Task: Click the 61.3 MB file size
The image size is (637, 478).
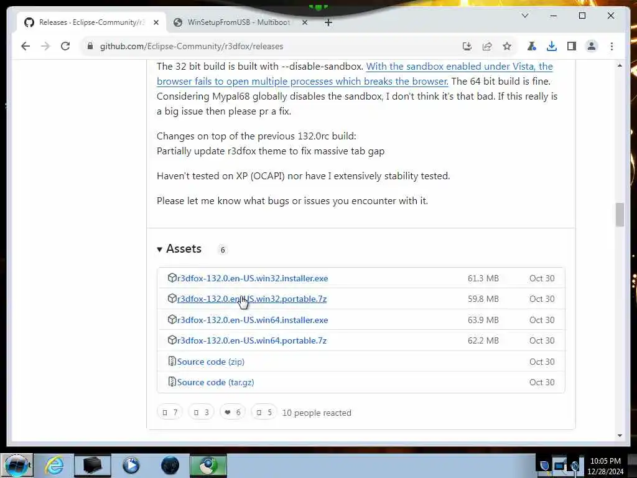Action: tap(483, 278)
